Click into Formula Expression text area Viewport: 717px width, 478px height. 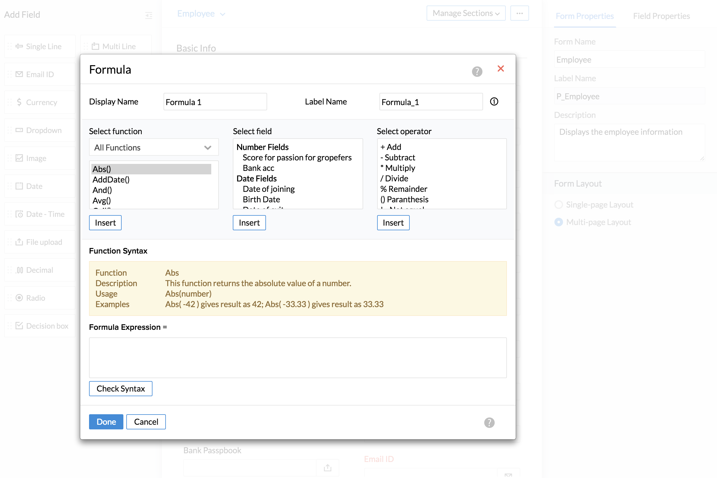pos(297,357)
